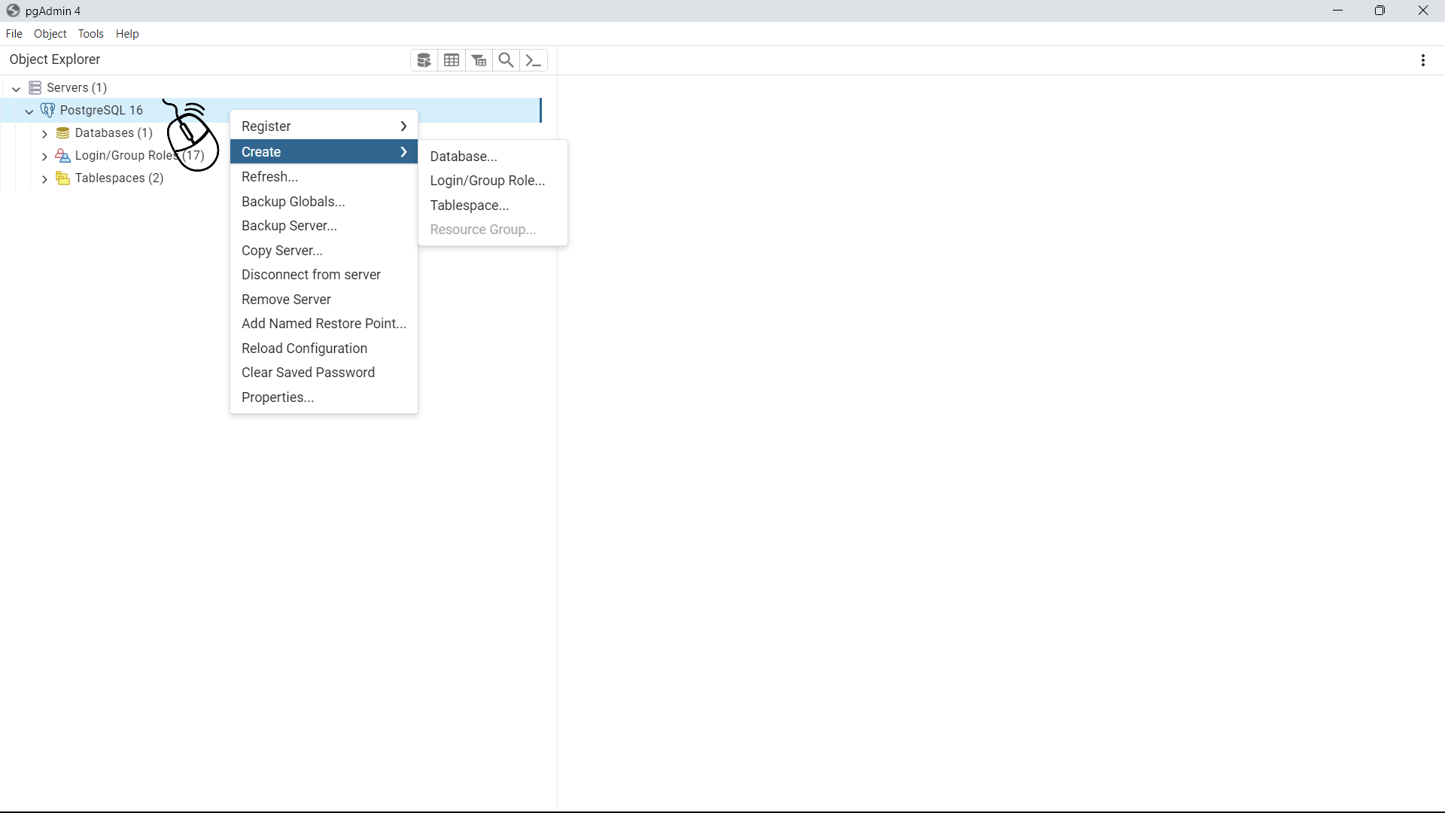Choose Register in the context menu
Image resolution: width=1445 pixels, height=813 pixels.
click(324, 126)
